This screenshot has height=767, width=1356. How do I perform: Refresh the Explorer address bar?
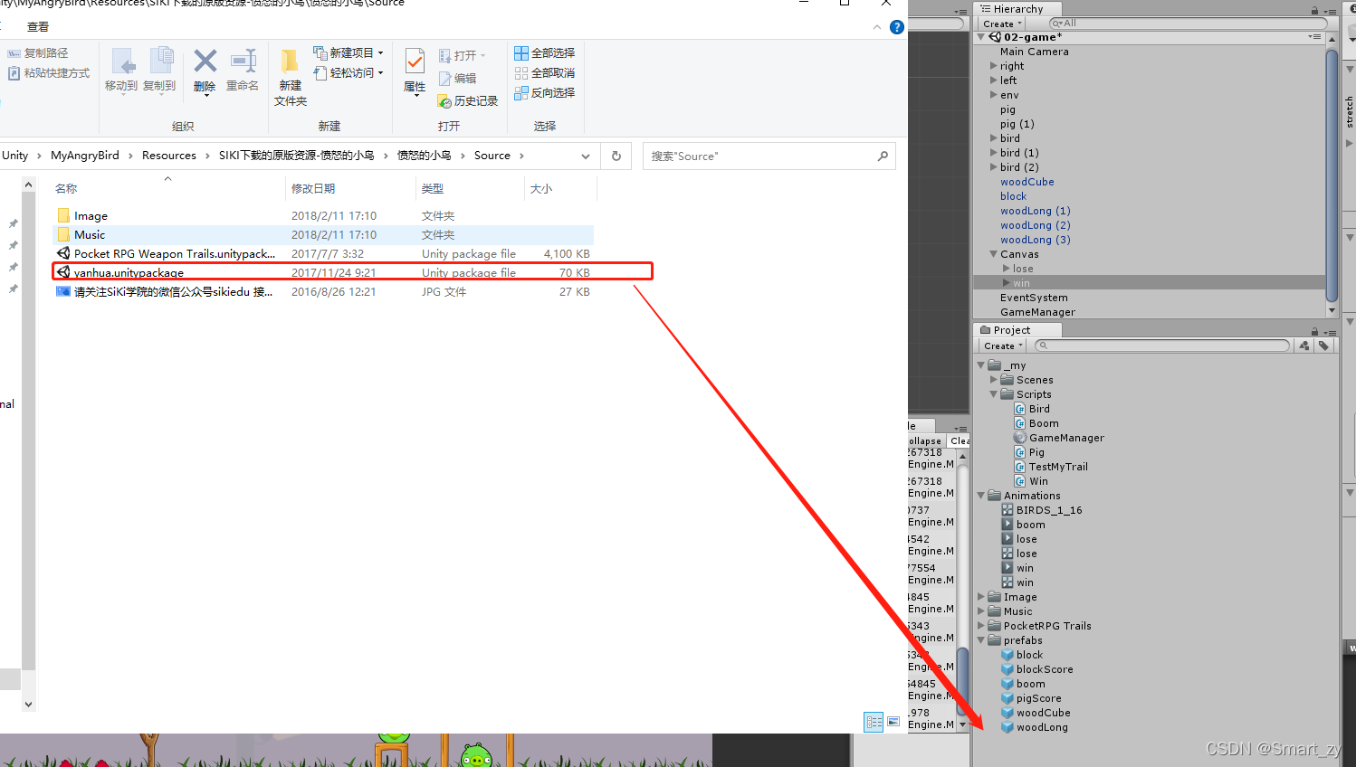(x=616, y=156)
